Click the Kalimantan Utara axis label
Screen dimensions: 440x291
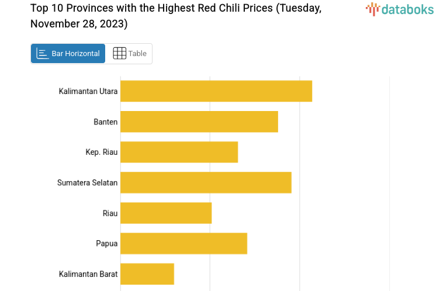(88, 91)
